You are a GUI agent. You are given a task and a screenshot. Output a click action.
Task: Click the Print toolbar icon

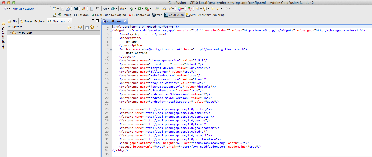pyautogui.click(x=68, y=9)
